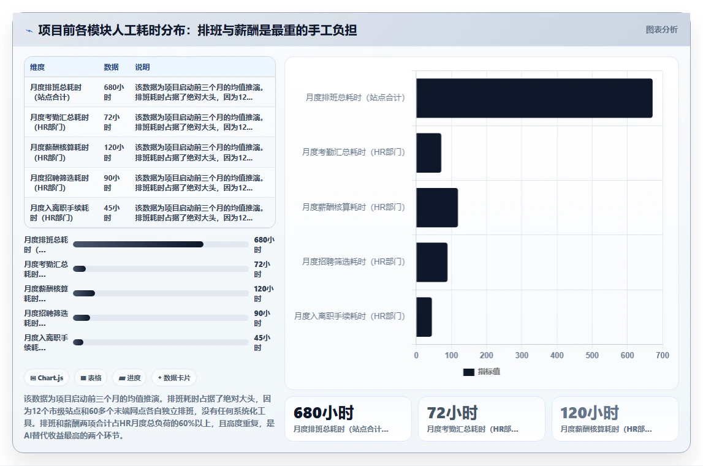The height and width of the screenshot is (466, 703).
Task: Click the 72小时 value in the table
Action: tap(112, 122)
